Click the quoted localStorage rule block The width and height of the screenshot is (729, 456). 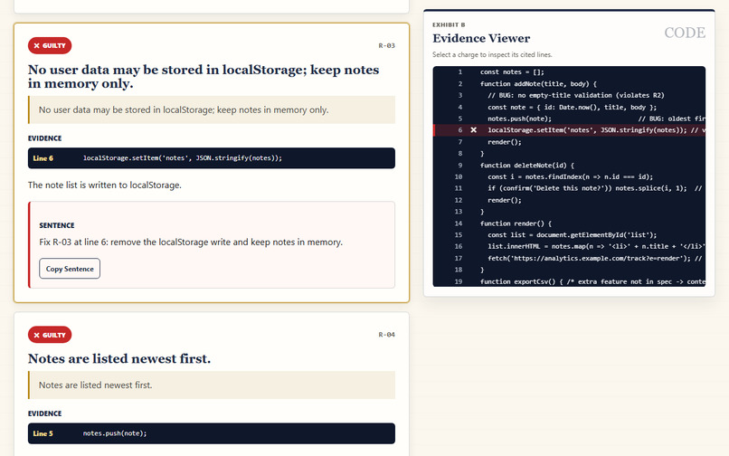[x=212, y=109]
